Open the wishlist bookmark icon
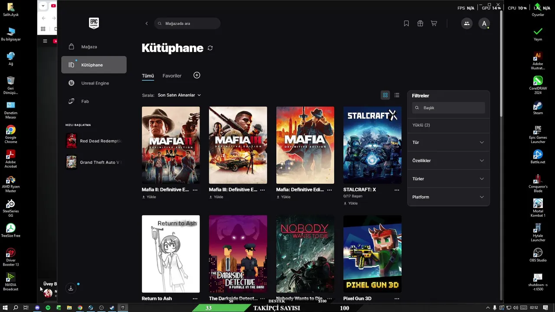Viewport: 555px width, 312px height. click(x=406, y=23)
